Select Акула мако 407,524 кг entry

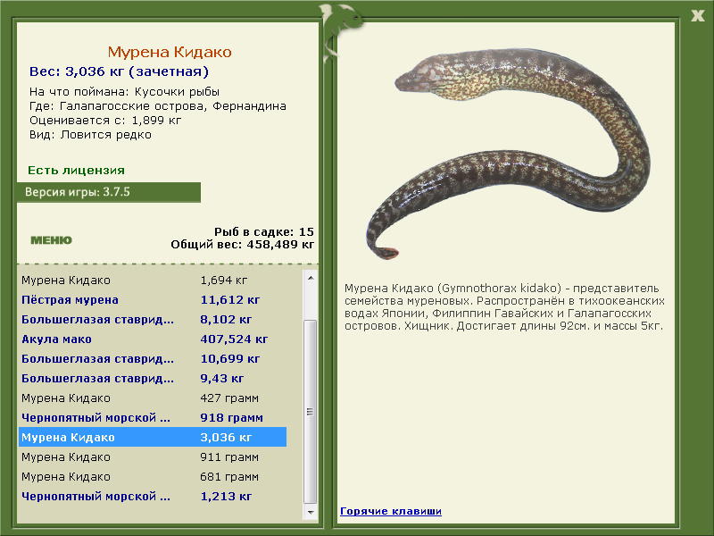click(x=153, y=339)
